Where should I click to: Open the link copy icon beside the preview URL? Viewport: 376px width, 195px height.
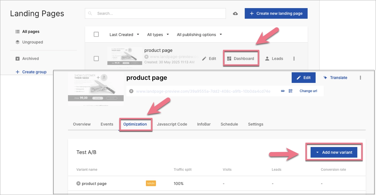pyautogui.click(x=283, y=91)
